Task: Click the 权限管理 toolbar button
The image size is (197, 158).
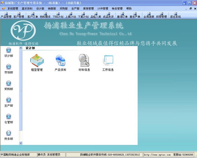Action: pyautogui.click(x=162, y=15)
